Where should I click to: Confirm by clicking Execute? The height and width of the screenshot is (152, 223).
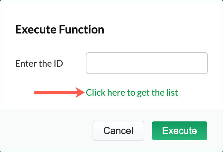[179, 131]
